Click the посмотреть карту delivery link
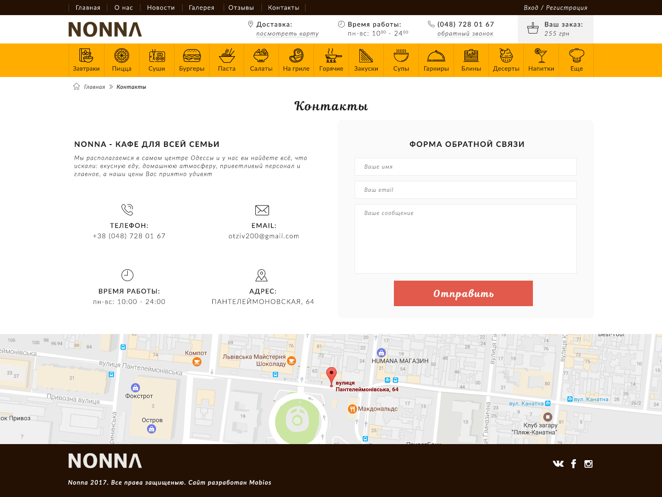 (287, 34)
